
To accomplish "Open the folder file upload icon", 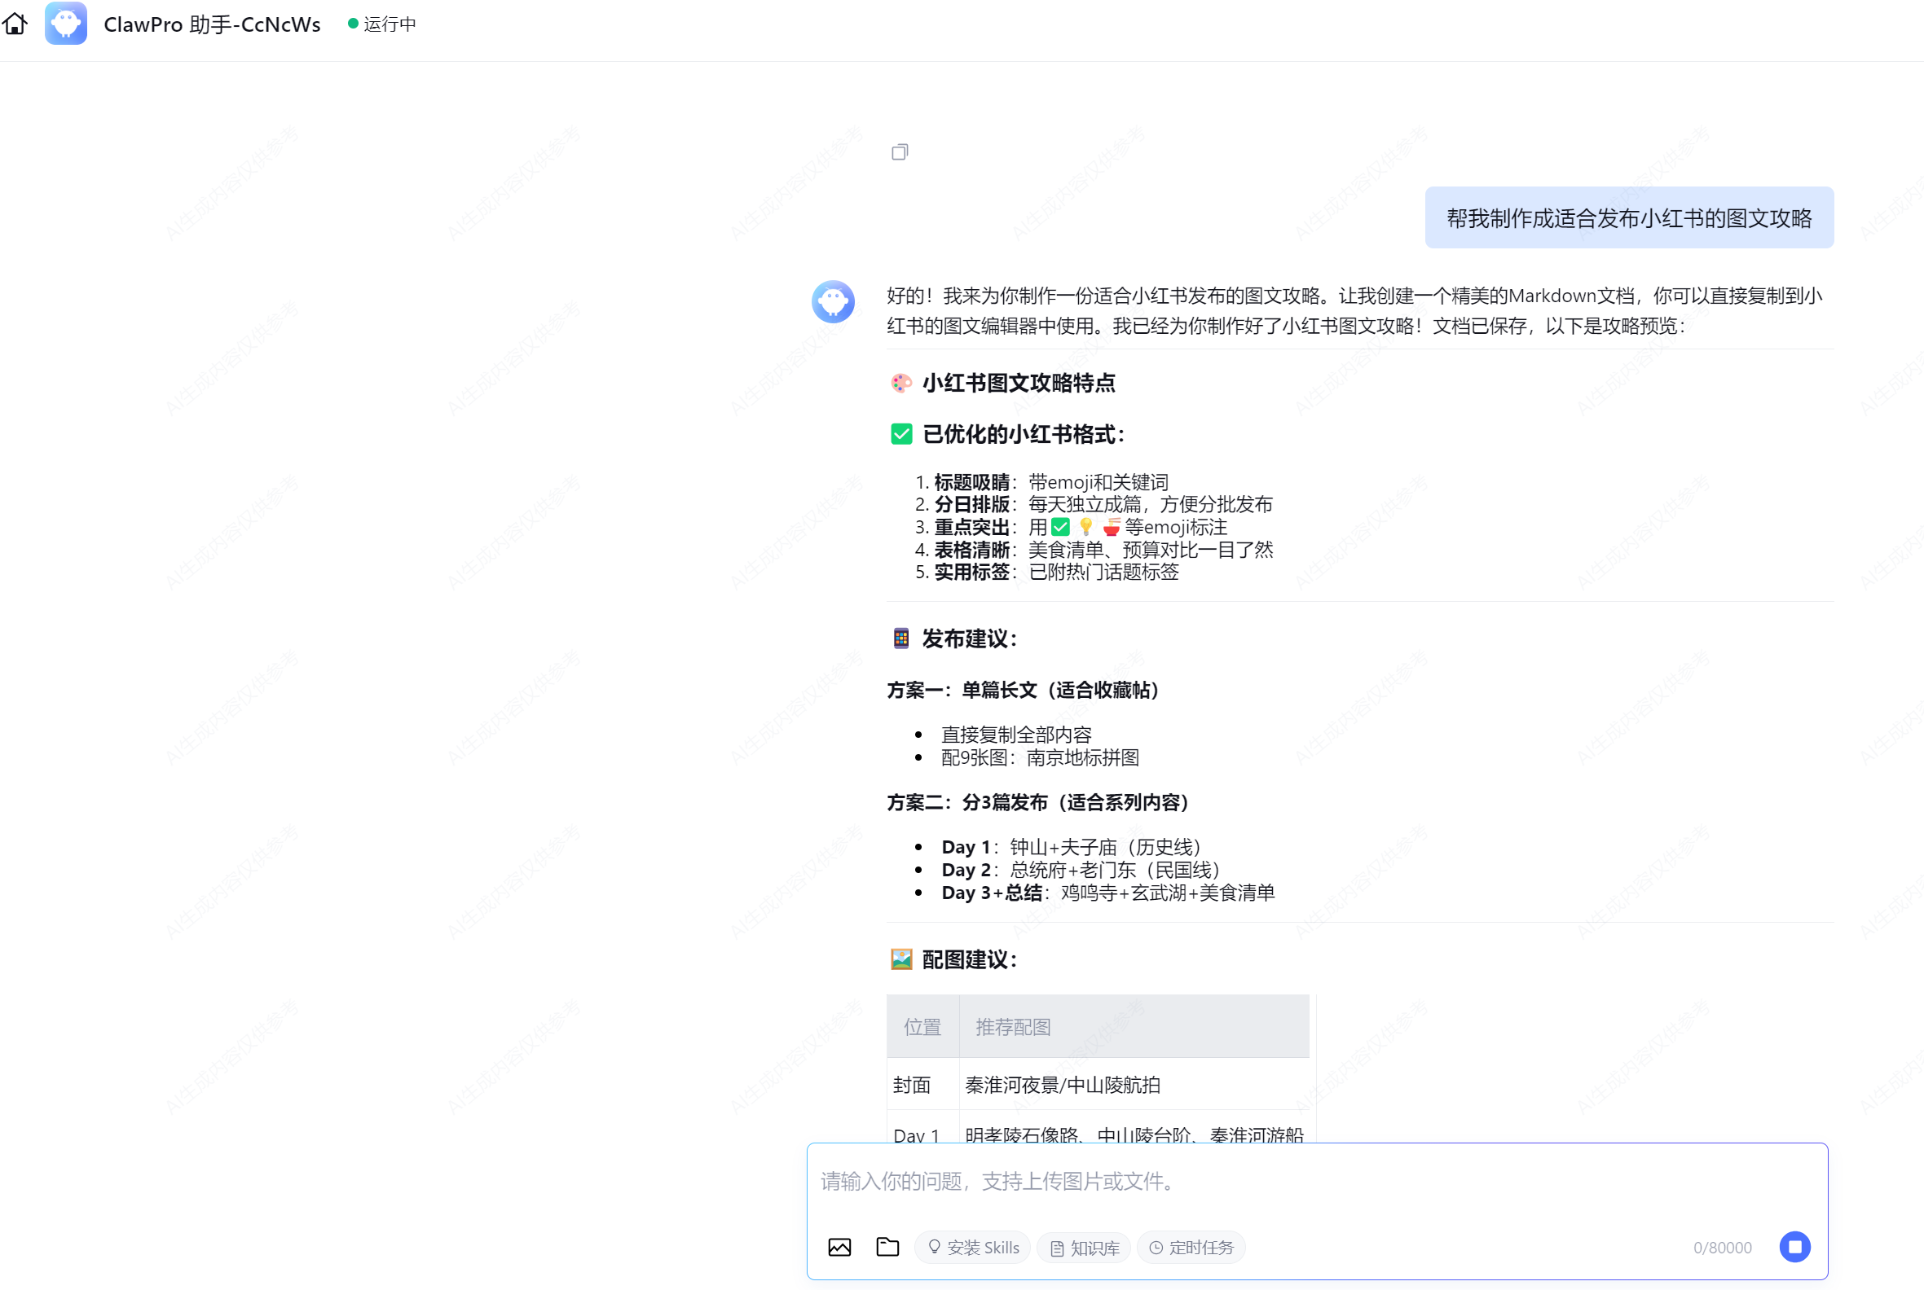I will pos(887,1247).
